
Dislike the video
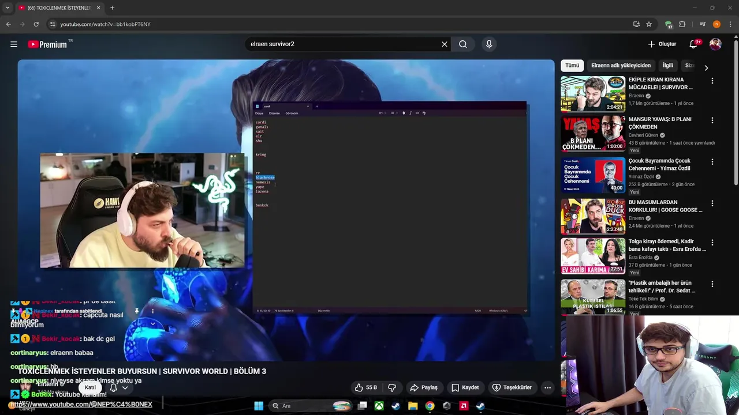tap(392, 387)
